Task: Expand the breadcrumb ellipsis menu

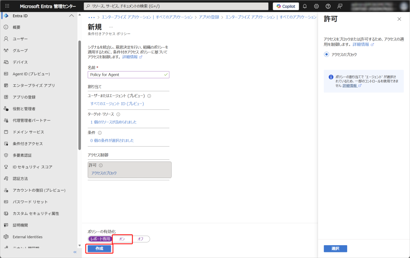Action: [91, 17]
